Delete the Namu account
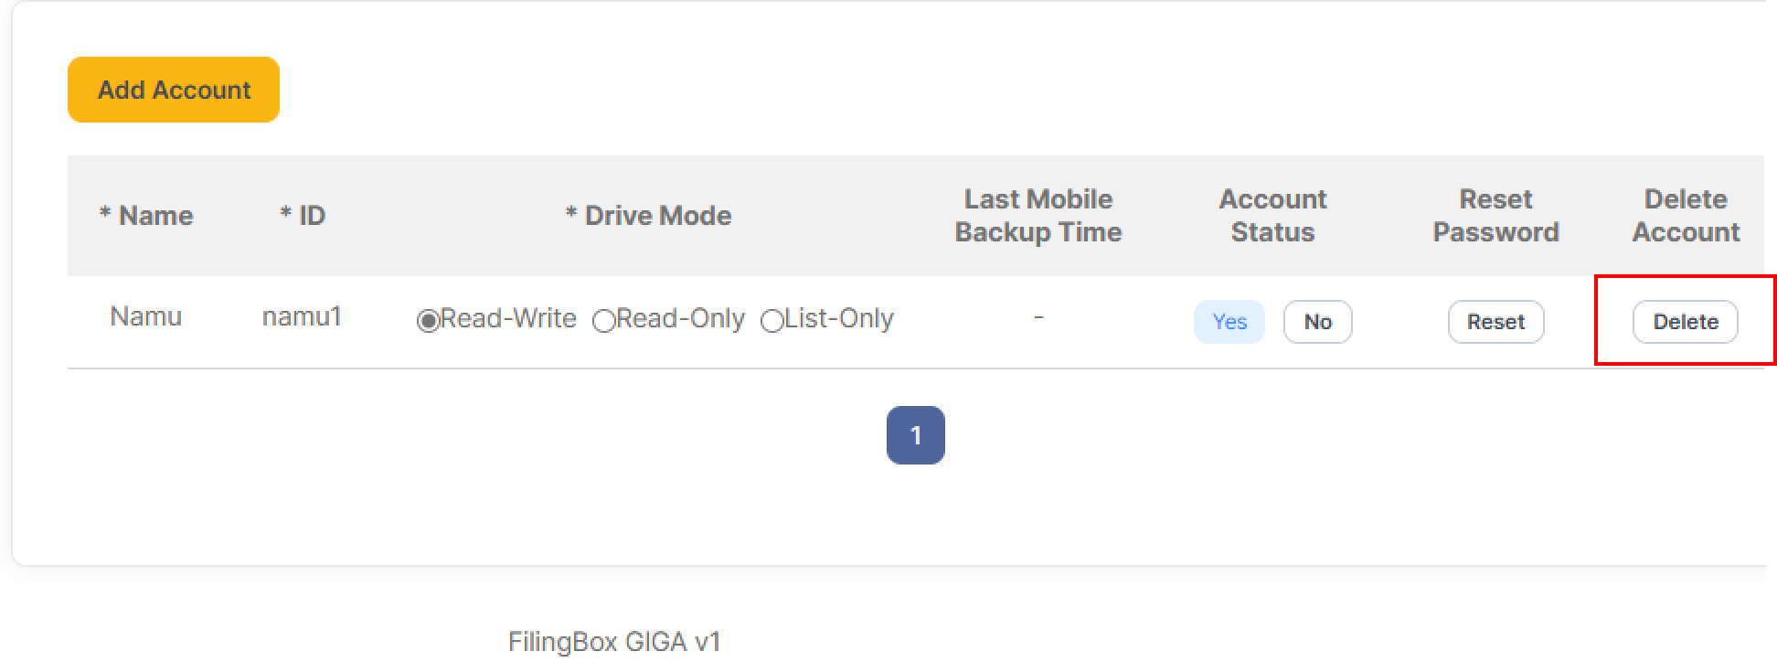Screen dimensions: 1777x662 point(1685,321)
